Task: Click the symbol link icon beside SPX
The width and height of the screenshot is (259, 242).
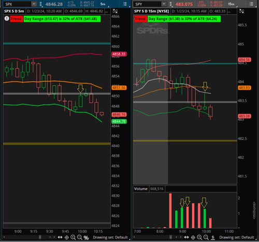Action: click(x=40, y=4)
